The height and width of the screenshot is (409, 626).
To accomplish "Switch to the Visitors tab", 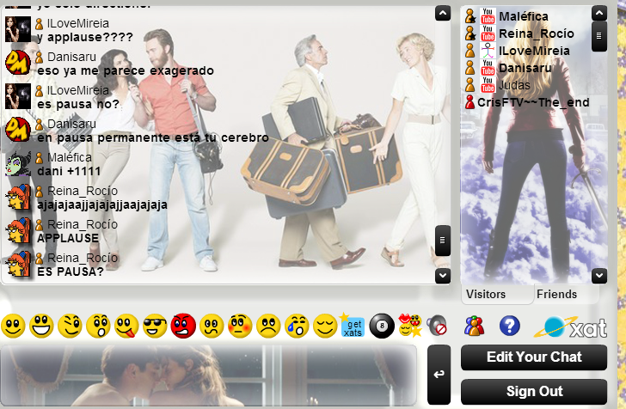I will [486, 295].
